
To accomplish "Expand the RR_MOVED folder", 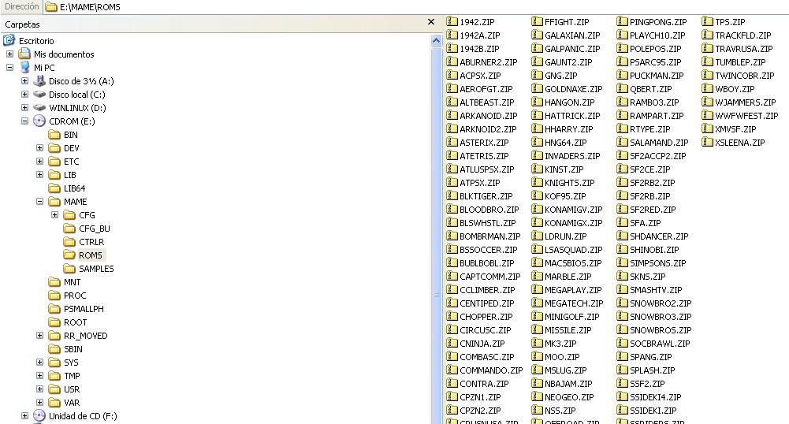I will pyautogui.click(x=39, y=336).
